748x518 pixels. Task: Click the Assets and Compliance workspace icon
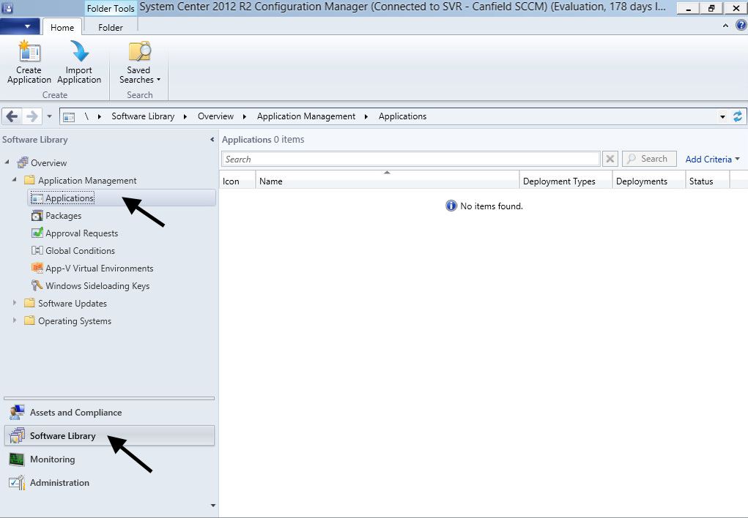coord(17,412)
